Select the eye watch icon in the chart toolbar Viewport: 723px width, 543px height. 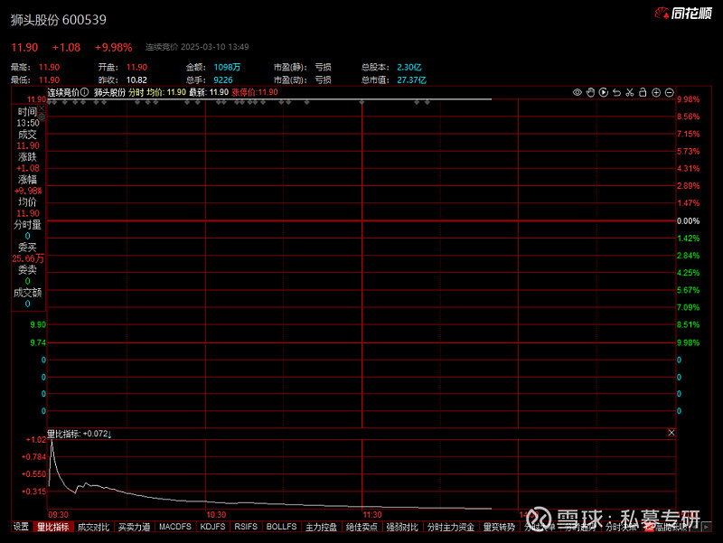(577, 93)
